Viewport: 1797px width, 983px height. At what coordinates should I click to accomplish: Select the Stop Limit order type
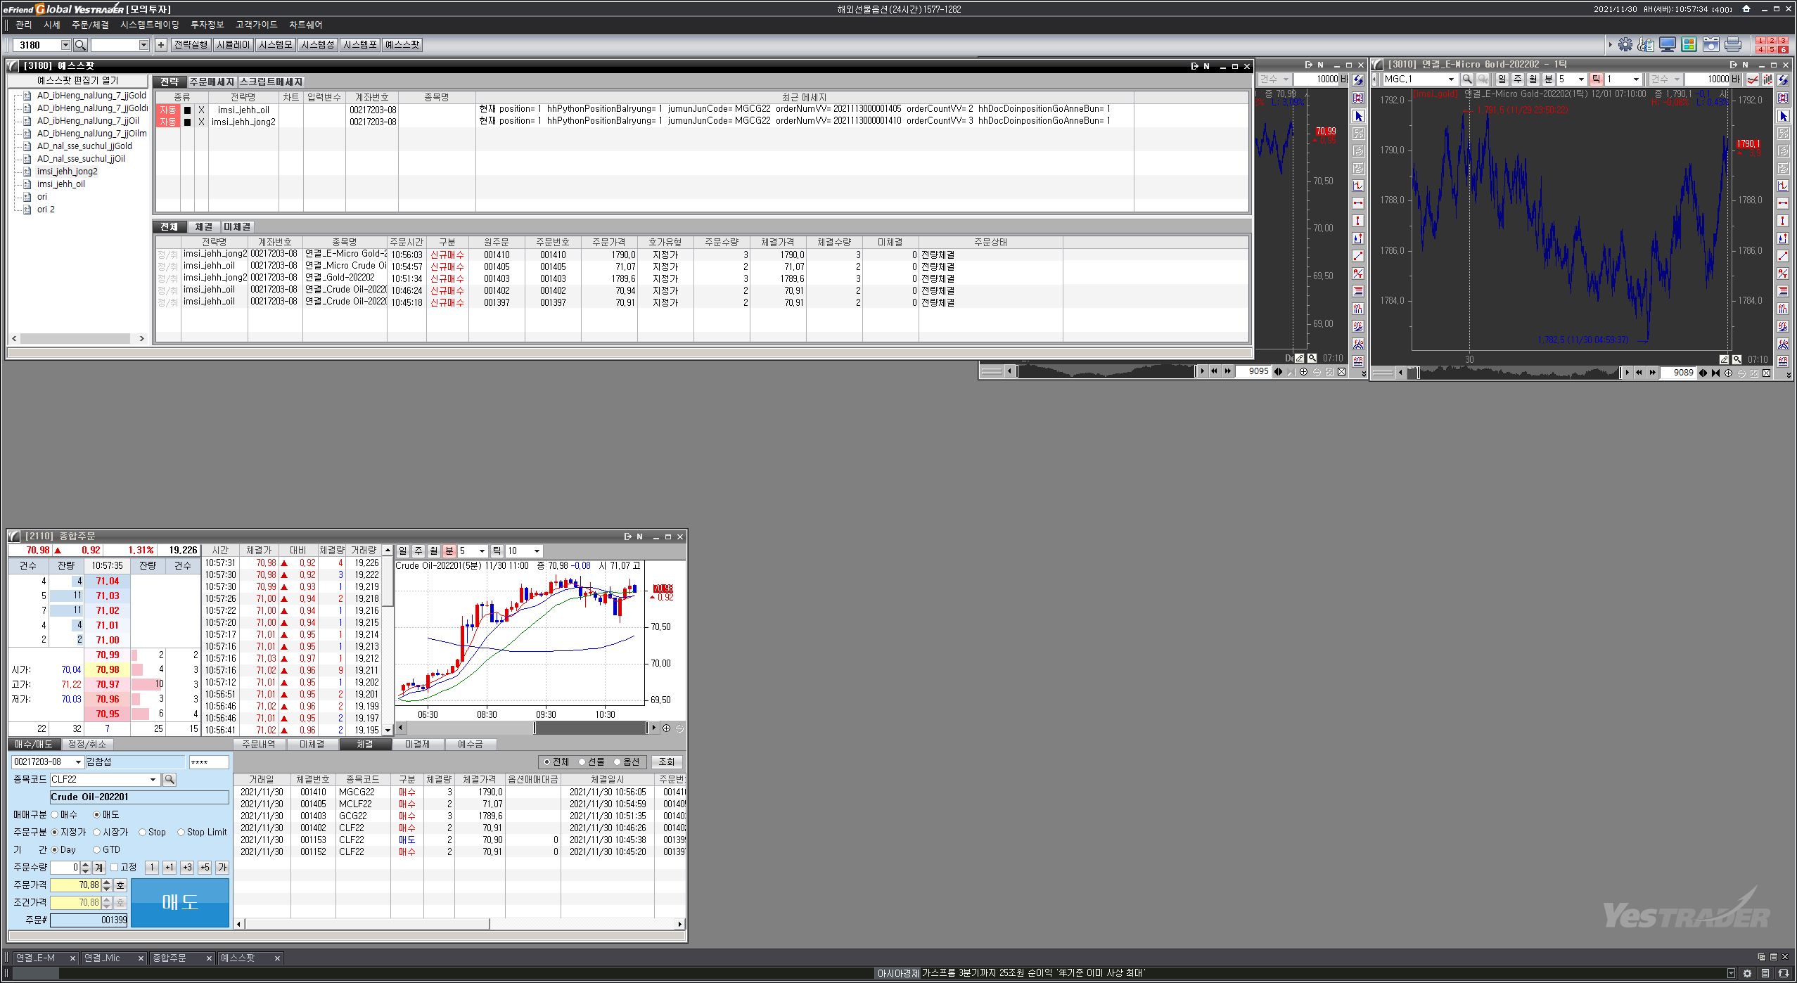pyautogui.click(x=181, y=832)
